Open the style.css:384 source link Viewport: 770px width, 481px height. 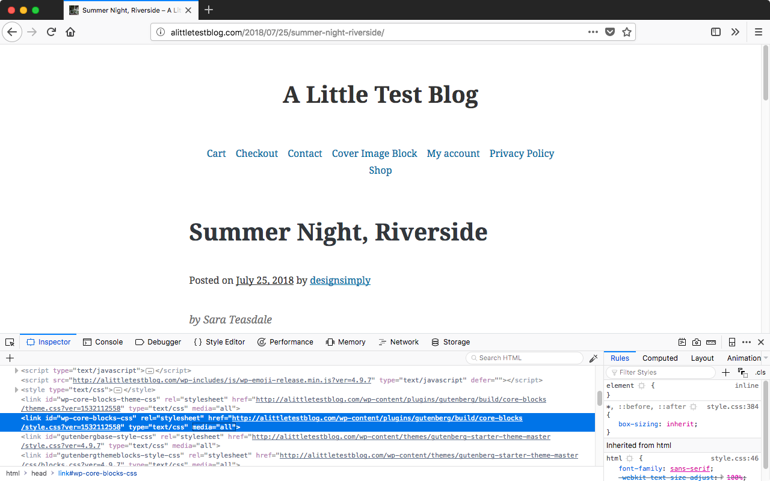click(x=733, y=407)
